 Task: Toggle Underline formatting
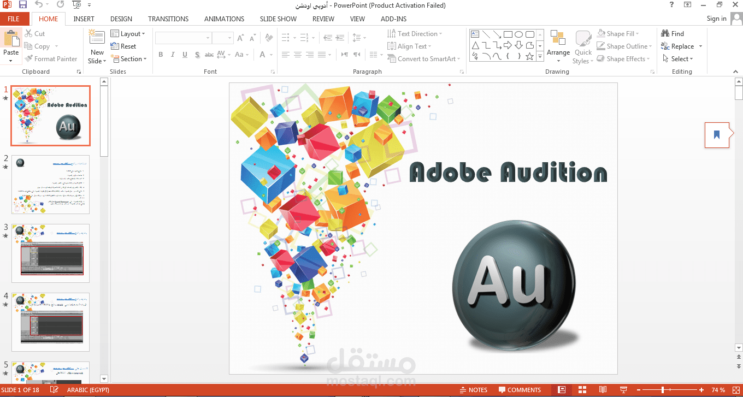click(185, 55)
